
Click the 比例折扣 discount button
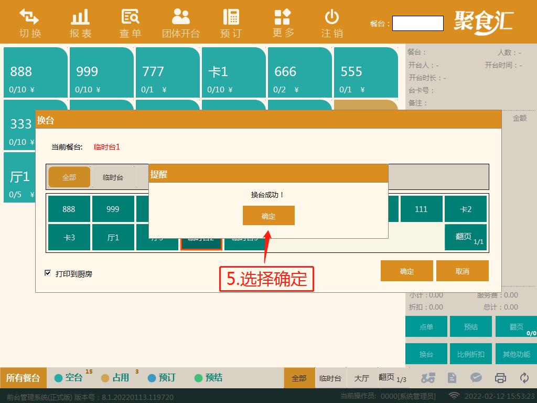(471, 354)
